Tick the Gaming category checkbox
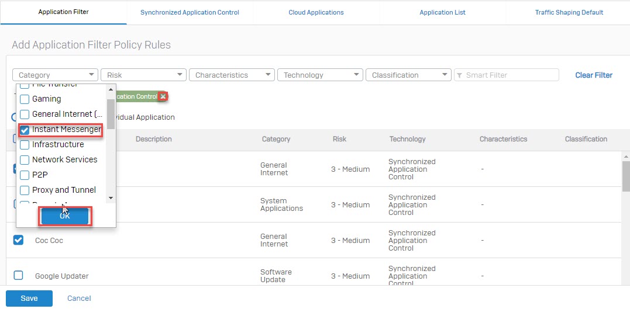The width and height of the screenshot is (630, 309). (25, 99)
